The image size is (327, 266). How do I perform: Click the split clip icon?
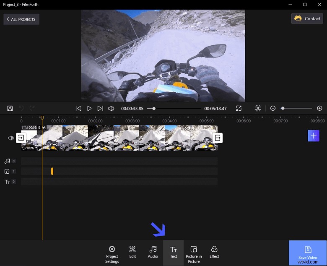click(x=258, y=108)
